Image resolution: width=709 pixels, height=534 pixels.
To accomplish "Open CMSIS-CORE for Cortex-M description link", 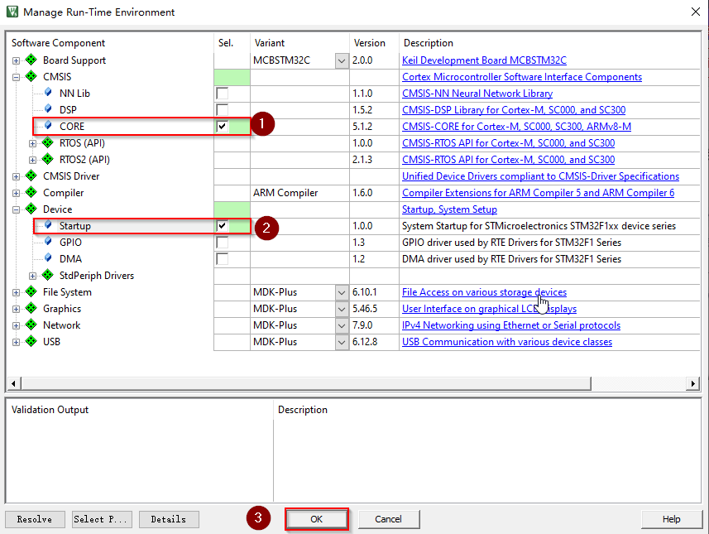I will (516, 127).
